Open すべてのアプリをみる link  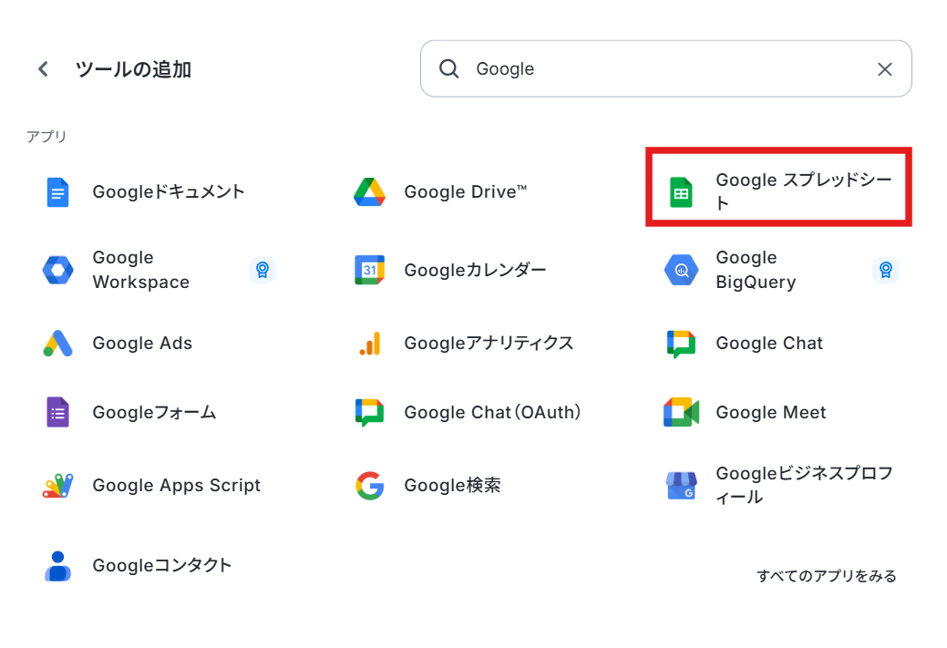coord(826,575)
